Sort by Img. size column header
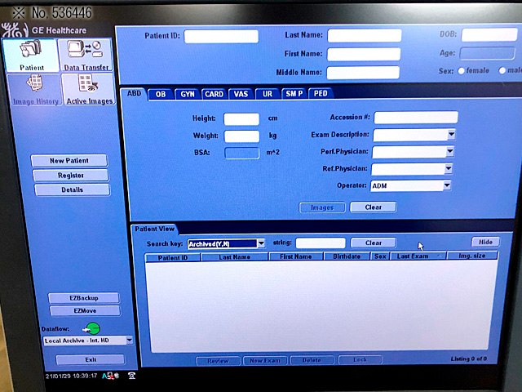Image resolution: width=522 pixels, height=392 pixels. point(472,256)
